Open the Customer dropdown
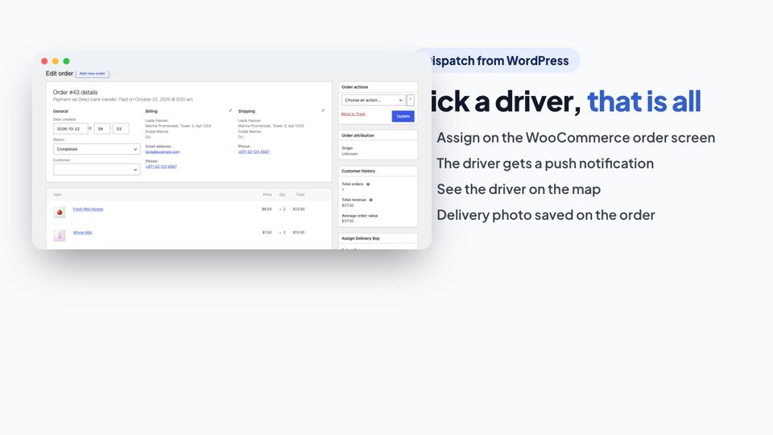This screenshot has width=773, height=435. [x=97, y=169]
